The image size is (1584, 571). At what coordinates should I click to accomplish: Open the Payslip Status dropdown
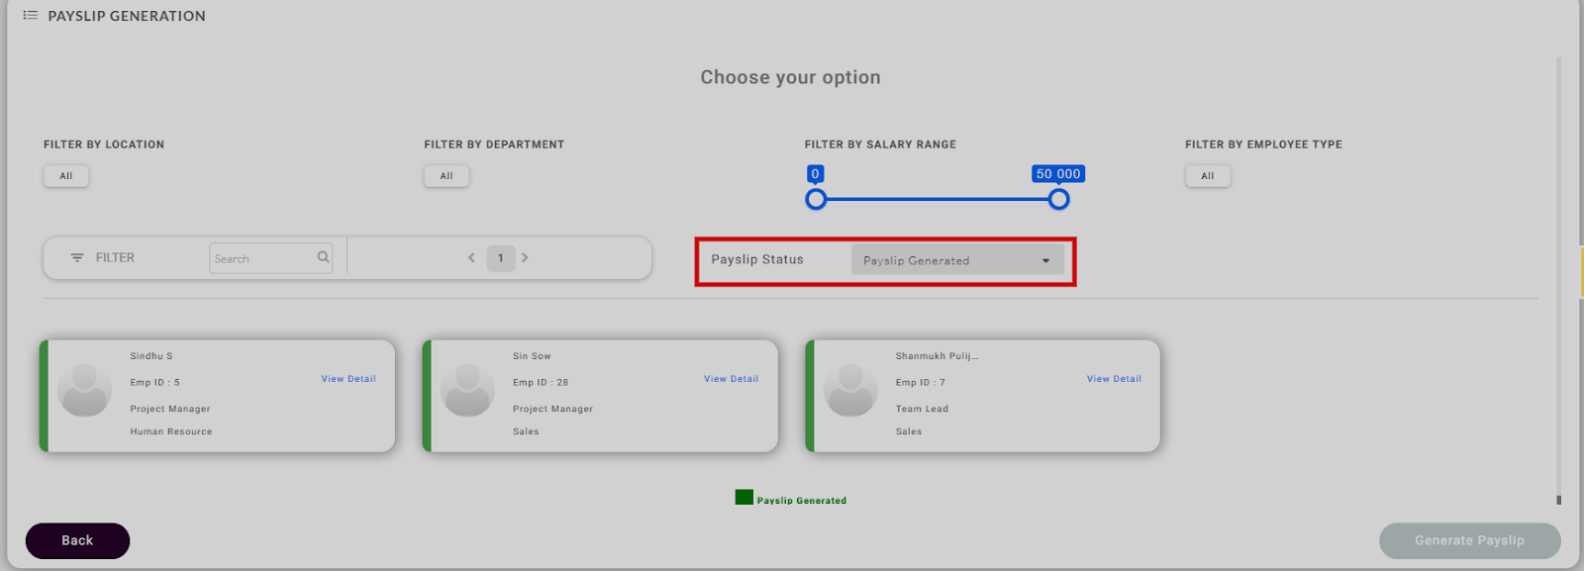click(956, 260)
